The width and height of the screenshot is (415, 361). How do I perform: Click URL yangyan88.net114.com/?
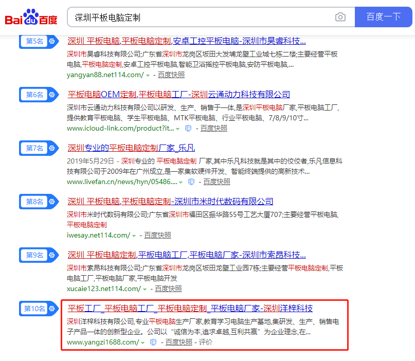click(x=105, y=75)
